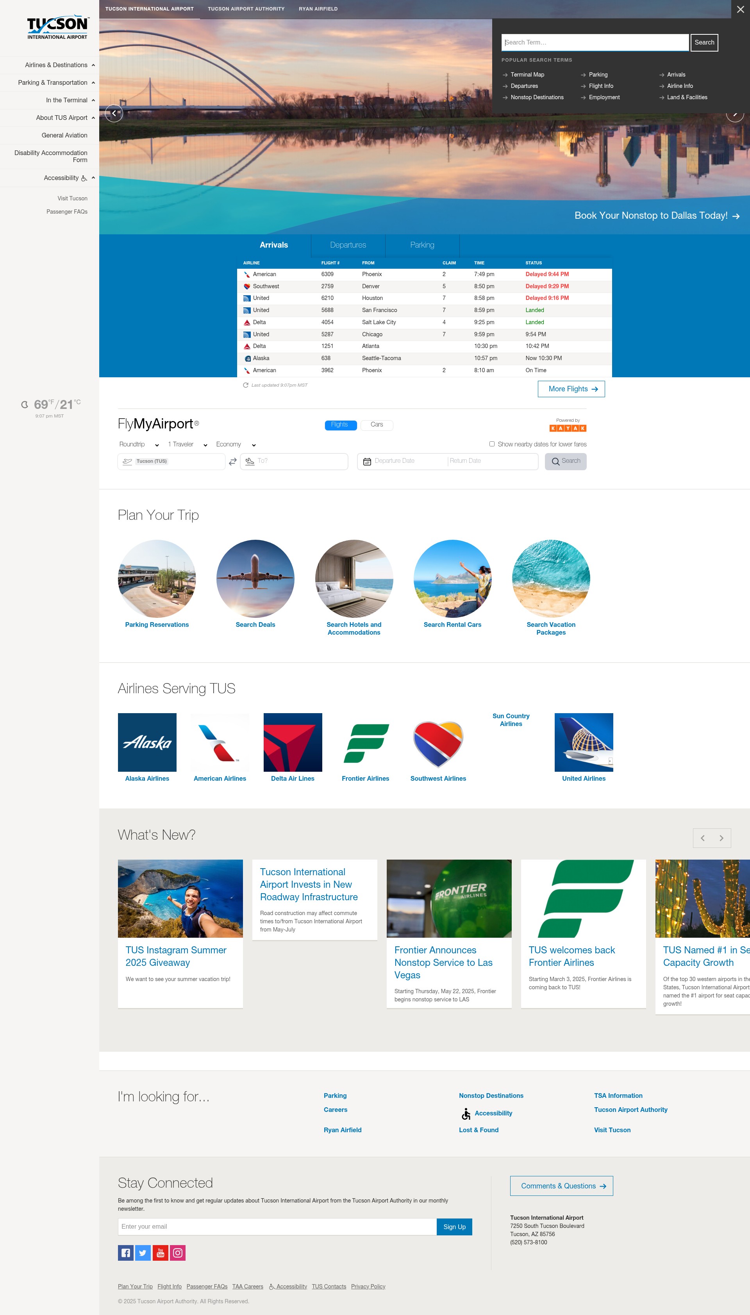Viewport: 750px width, 1315px height.
Task: Open Tucson Airport Authority top tab
Action: [246, 9]
